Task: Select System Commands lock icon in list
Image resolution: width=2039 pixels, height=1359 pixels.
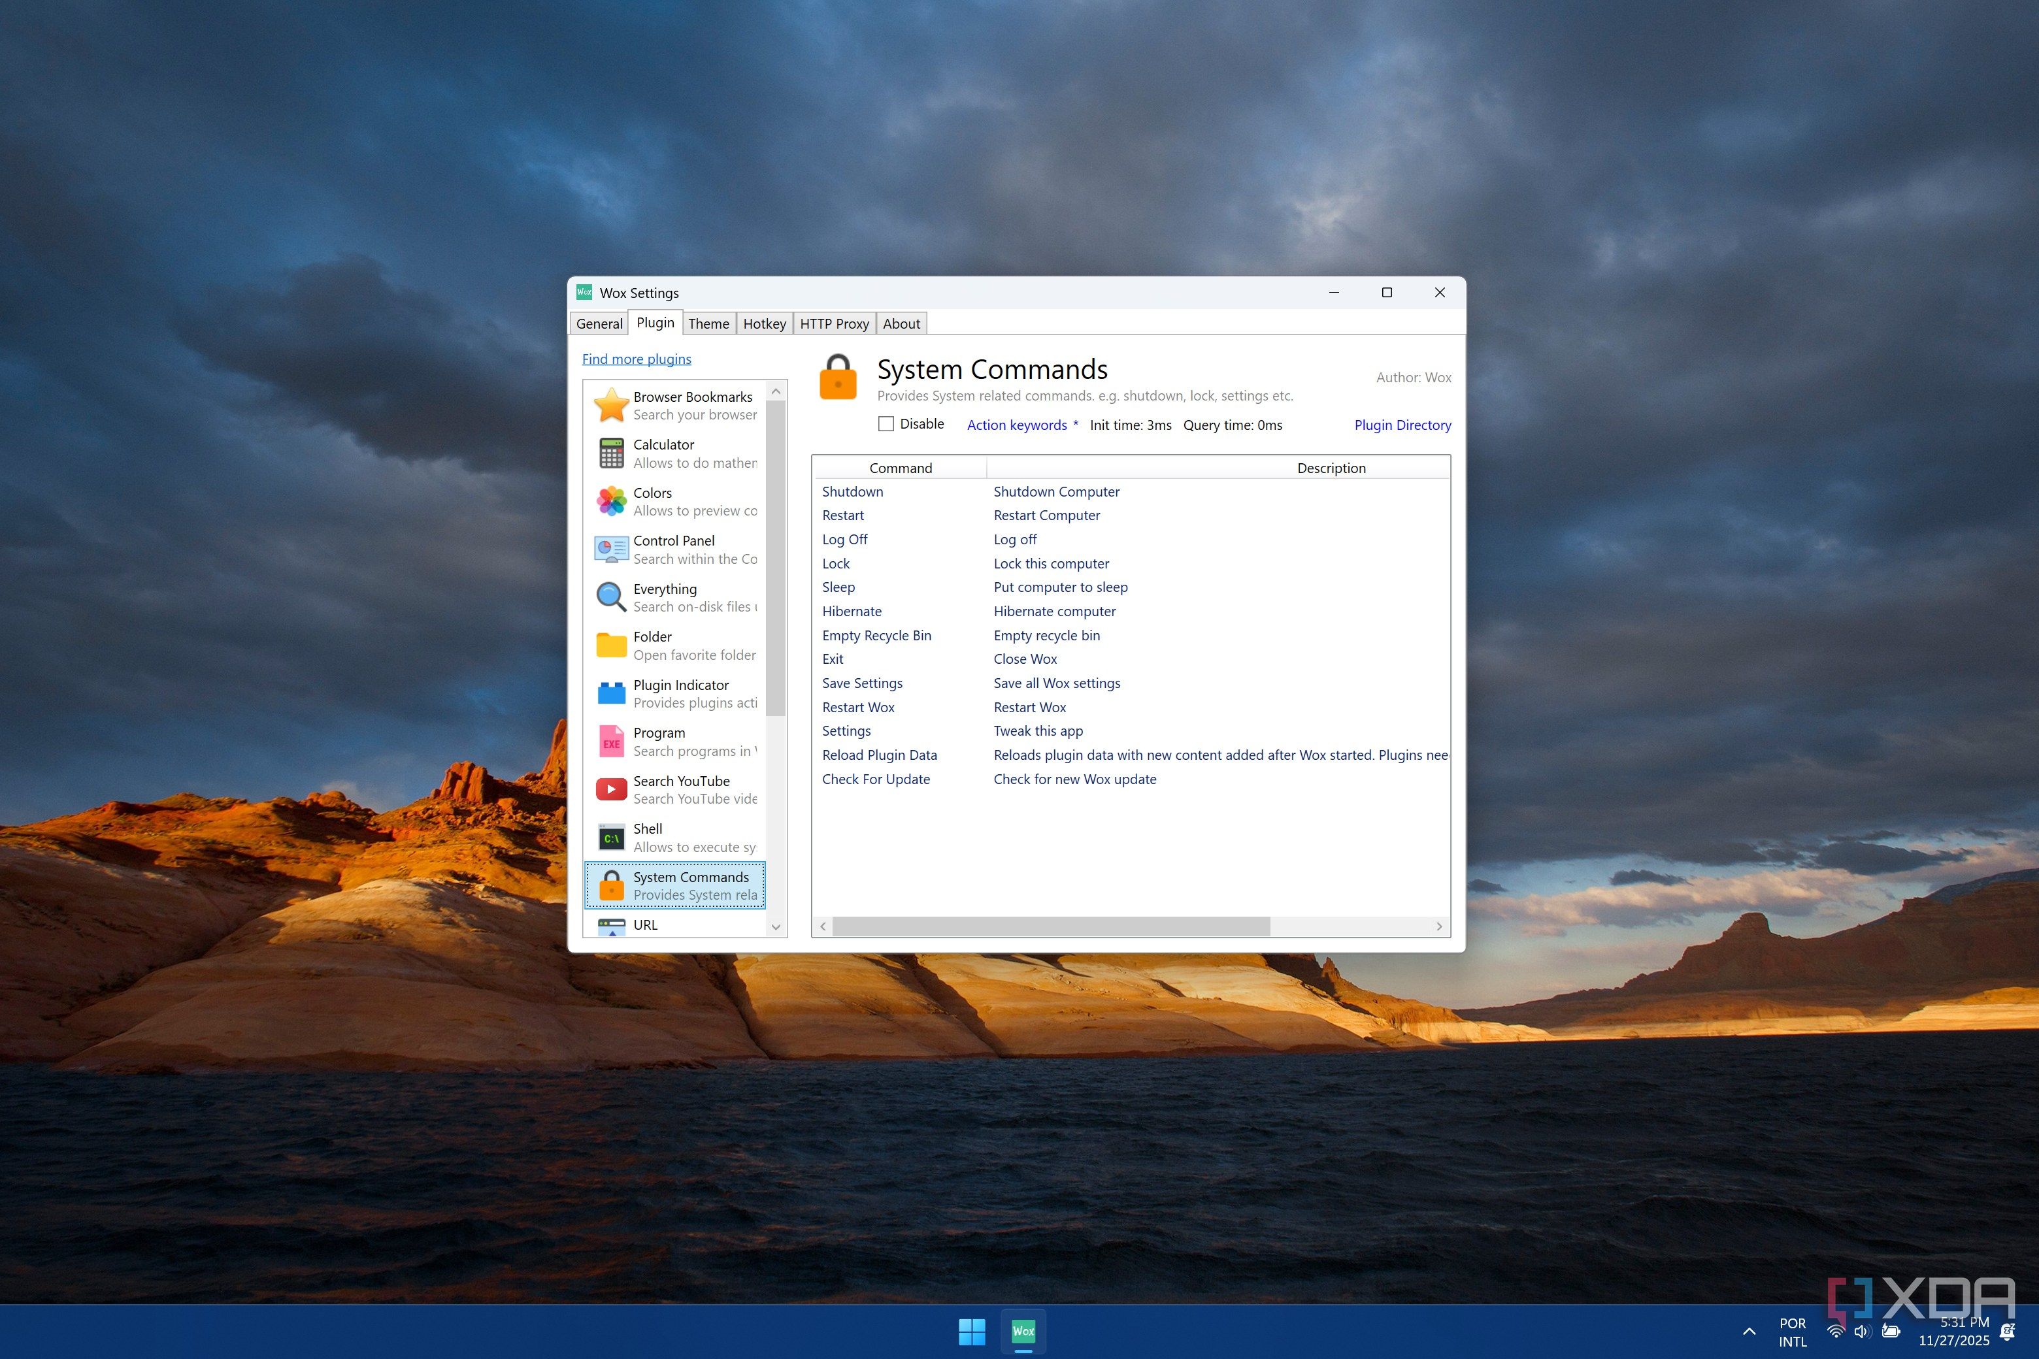Action: (611, 886)
